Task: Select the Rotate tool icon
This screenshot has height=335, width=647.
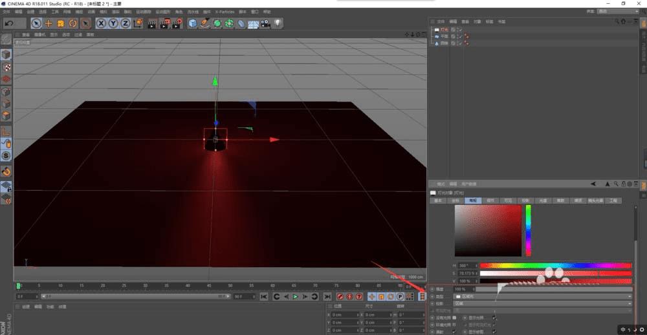Action: tap(72, 23)
